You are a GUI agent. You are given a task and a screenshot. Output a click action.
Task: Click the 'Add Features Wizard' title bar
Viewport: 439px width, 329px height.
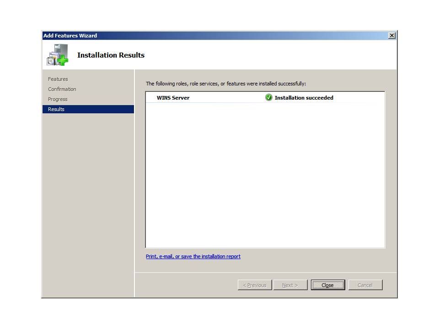point(183,36)
